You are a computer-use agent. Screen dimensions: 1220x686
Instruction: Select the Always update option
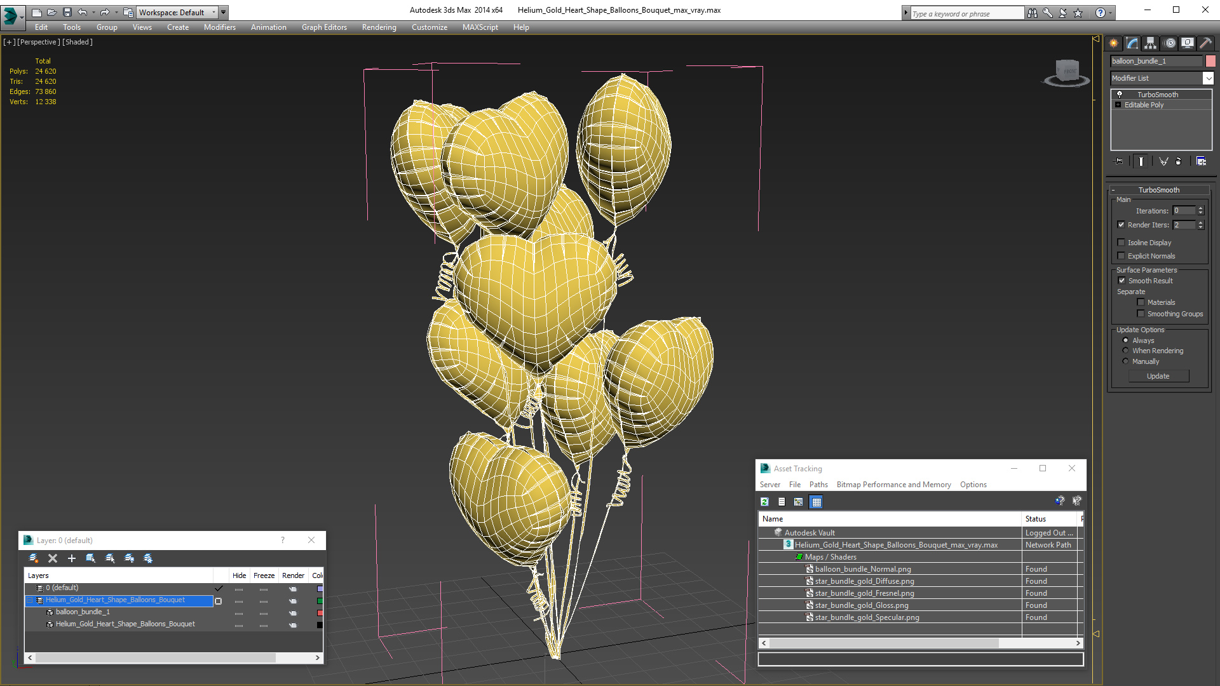[x=1125, y=340]
